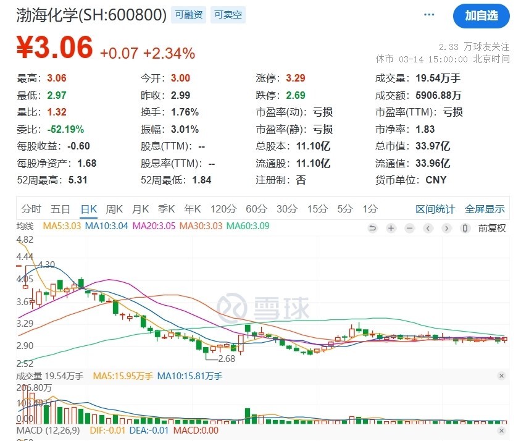Switch to the 5分 chart tab
Image resolution: width=521 pixels, height=441 pixels.
pyautogui.click(x=345, y=209)
